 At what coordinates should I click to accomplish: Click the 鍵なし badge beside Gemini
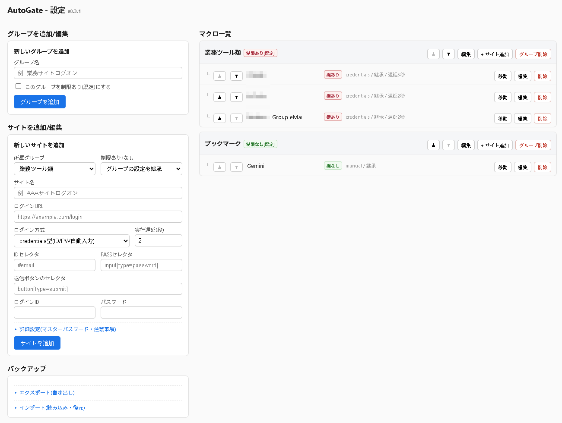point(333,166)
